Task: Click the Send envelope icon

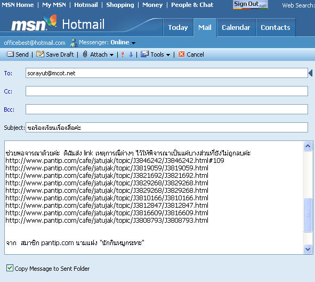Action: pyautogui.click(x=10, y=54)
